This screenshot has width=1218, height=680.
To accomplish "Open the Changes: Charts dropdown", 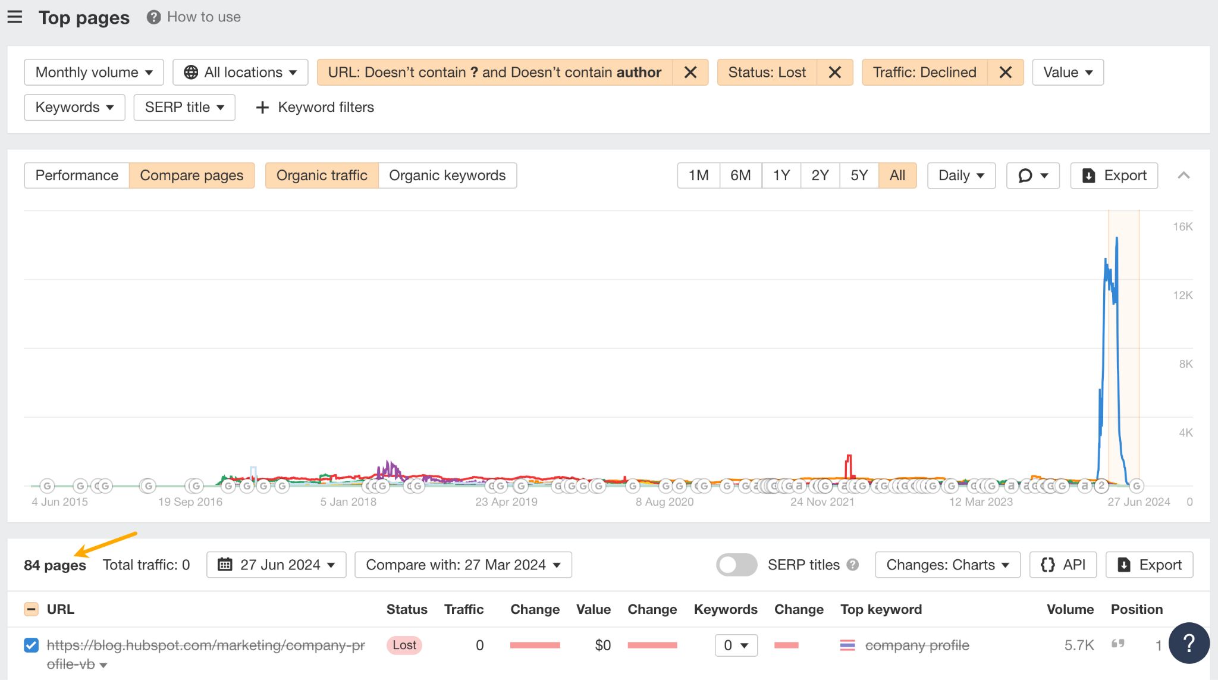I will 948,565.
